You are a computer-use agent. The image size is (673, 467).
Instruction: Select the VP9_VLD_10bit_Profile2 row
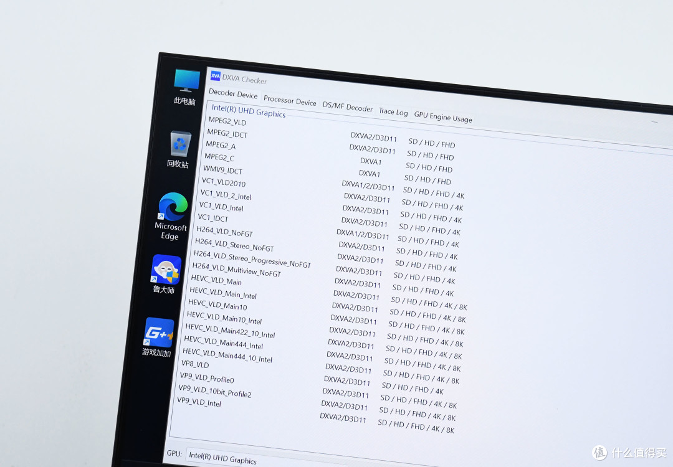click(x=318, y=403)
